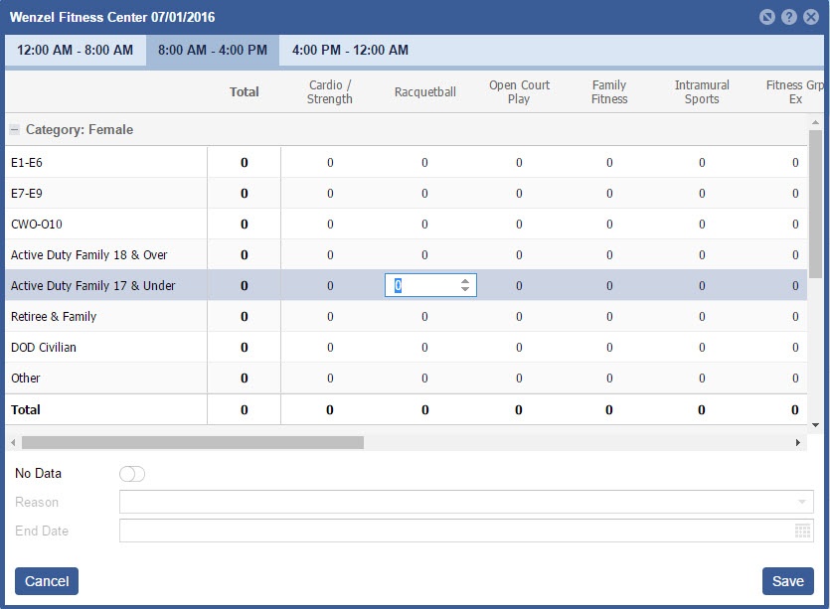Click the horizontal scrollbar thumb
This screenshot has height=609, width=830.
tap(192, 443)
